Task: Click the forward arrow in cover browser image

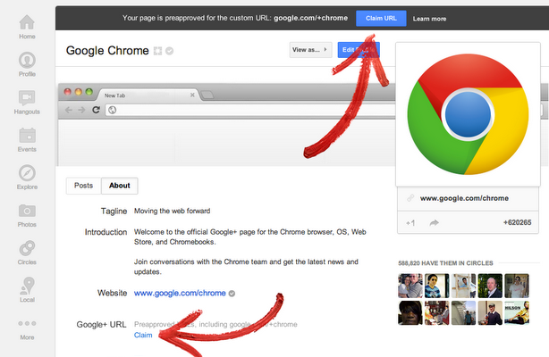Action: tap(81, 110)
